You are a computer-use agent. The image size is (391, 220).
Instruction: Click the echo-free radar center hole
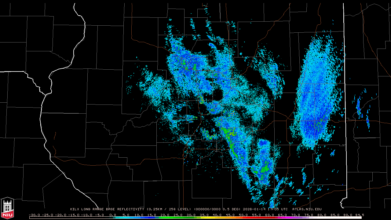217,95
